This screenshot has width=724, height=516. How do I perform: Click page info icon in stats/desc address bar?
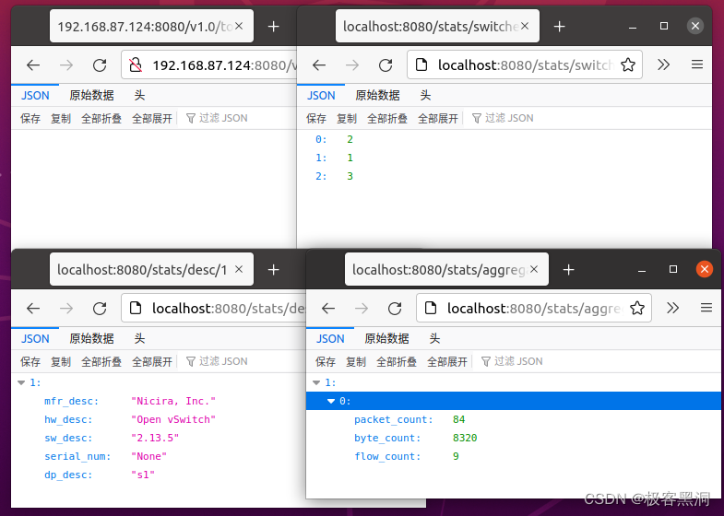click(136, 308)
